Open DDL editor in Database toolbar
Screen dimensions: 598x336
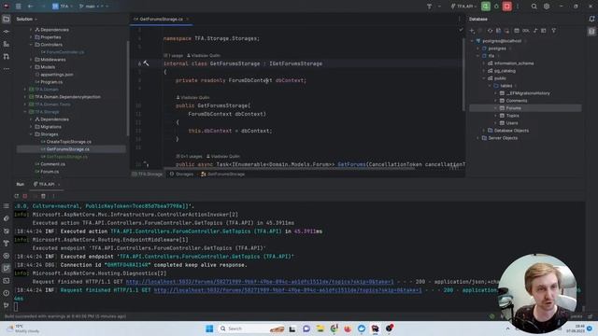coord(525,31)
